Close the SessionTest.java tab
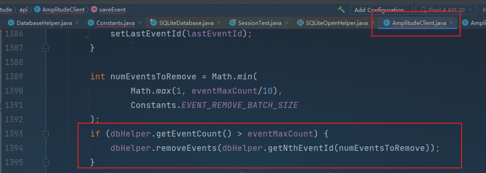The width and height of the screenshot is (486, 173). tap(287, 23)
